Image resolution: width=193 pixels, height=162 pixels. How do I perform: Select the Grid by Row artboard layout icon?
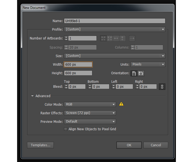click(103, 38)
